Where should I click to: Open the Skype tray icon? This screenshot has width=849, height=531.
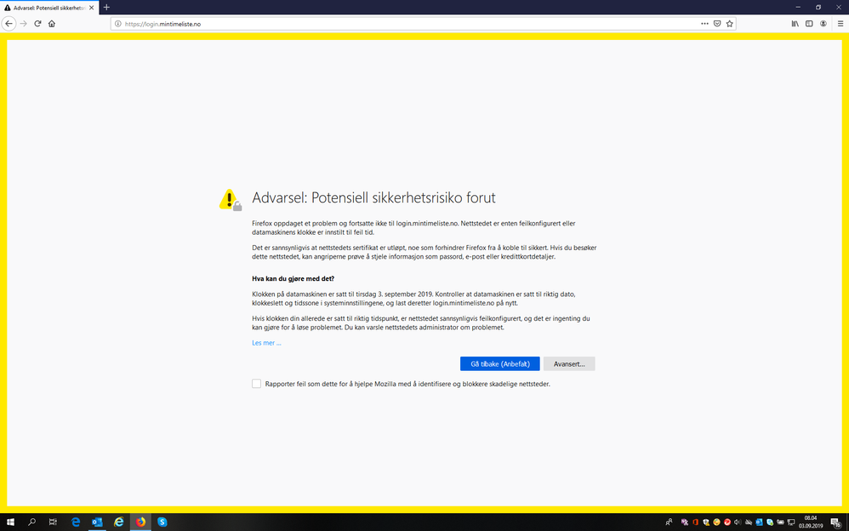click(x=770, y=522)
